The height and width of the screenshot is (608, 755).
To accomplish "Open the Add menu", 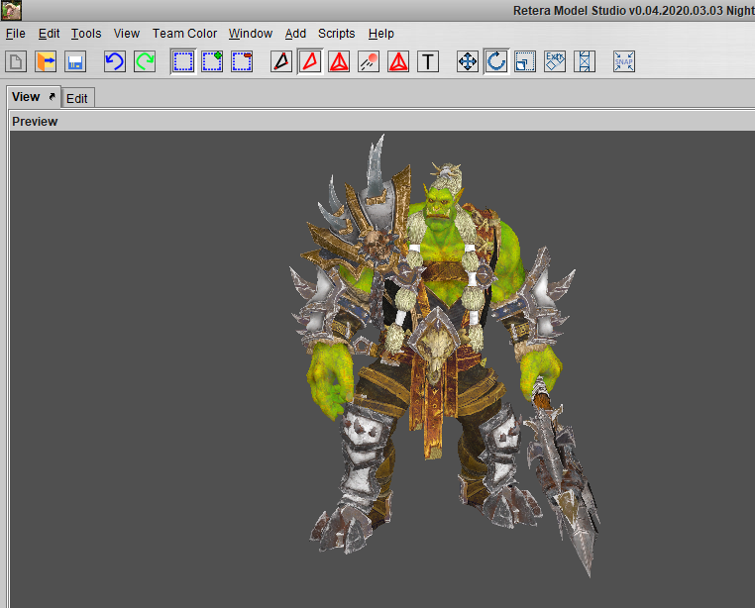I will [295, 34].
